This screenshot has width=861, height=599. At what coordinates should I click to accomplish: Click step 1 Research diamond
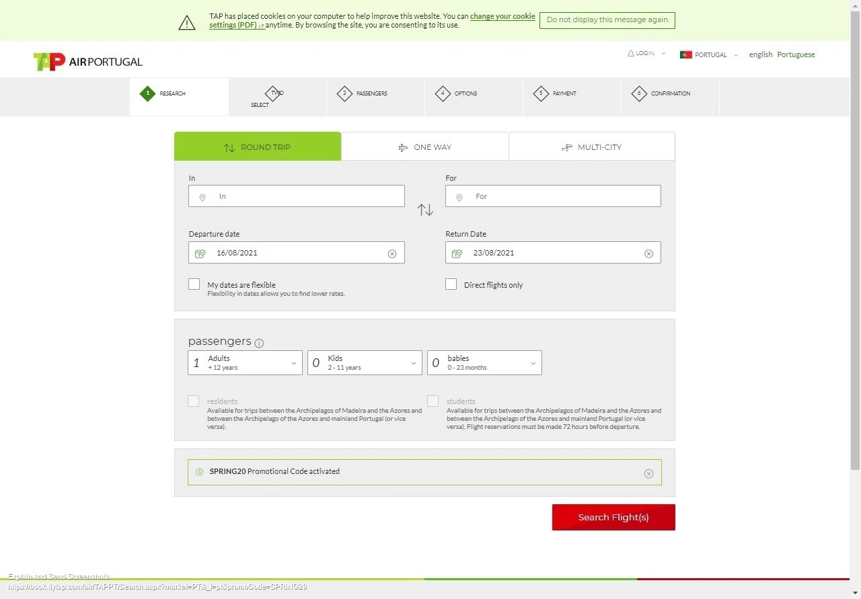coord(148,93)
